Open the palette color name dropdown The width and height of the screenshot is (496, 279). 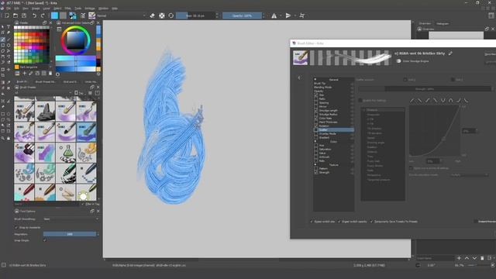33,67
